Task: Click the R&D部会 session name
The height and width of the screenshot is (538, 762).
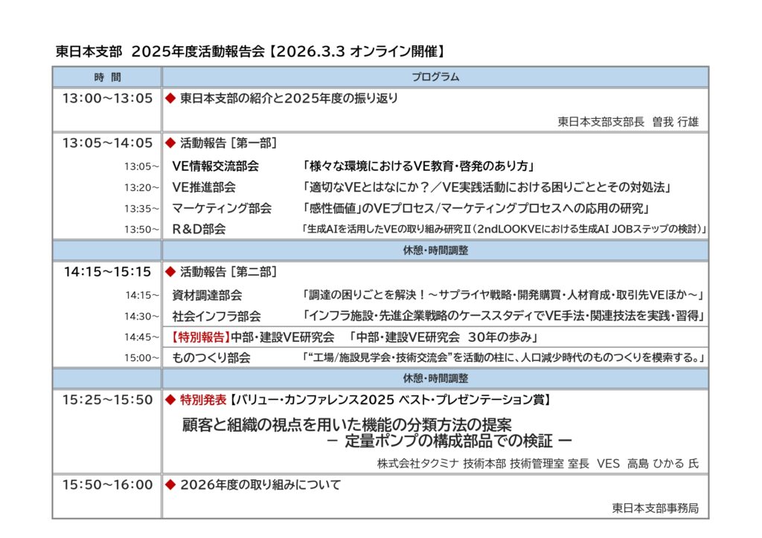Action: click(199, 230)
